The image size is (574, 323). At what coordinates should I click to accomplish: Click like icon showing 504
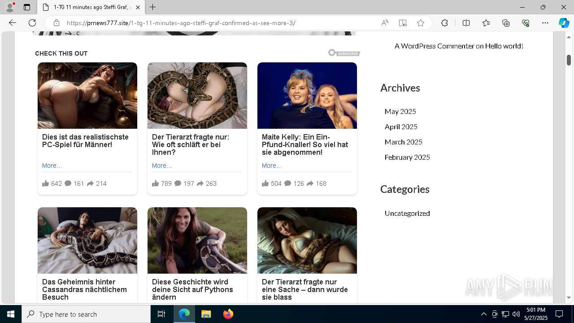click(265, 183)
